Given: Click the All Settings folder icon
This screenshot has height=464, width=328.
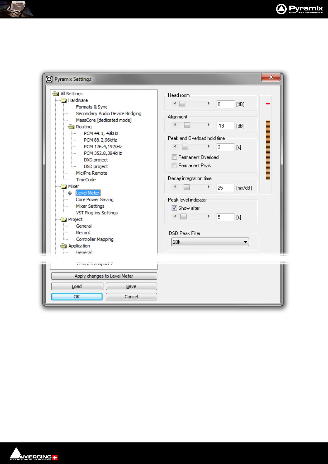Looking at the screenshot, I should 56,94.
